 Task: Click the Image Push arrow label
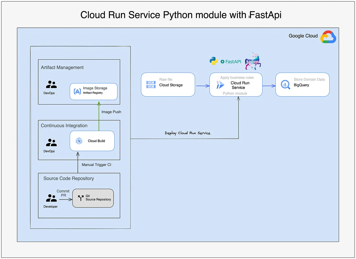point(111,112)
